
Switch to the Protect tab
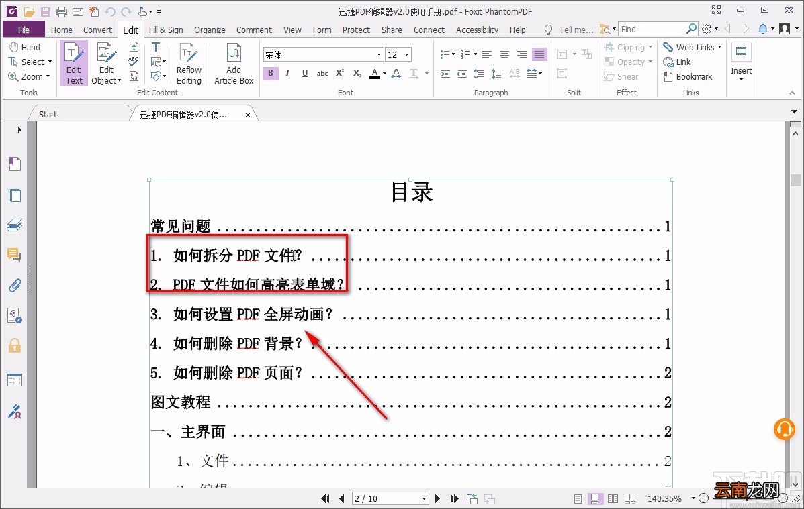[x=356, y=30]
